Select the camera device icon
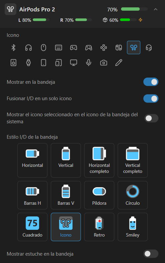165x263 pixels. click(x=104, y=63)
